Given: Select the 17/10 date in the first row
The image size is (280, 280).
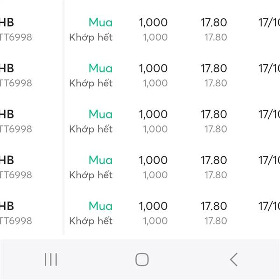Looking at the screenshot, I should [269, 22].
